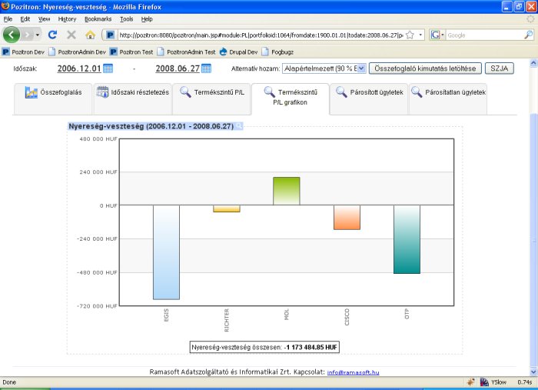Click the browser Reload button
Screen dimensions: 538x390
click(x=52, y=35)
